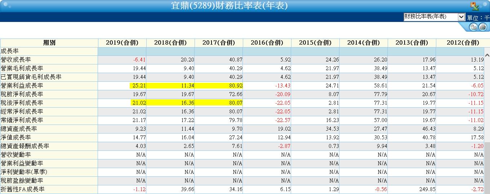This screenshot has width=490, height=194.
Task: Select the 折舊性FA成長率 row label
Action: [23, 189]
